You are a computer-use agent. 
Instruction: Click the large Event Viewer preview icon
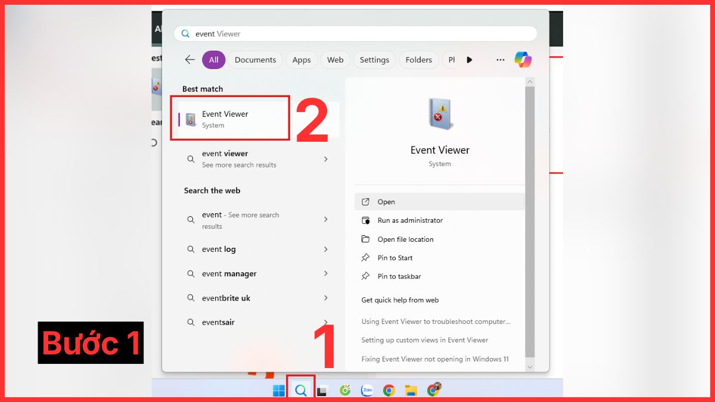coord(440,114)
